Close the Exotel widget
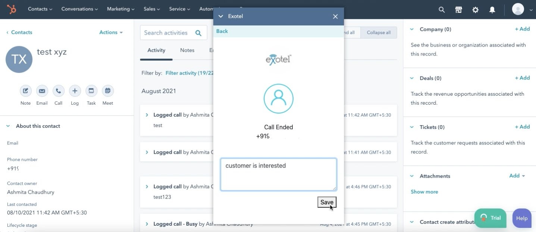This screenshot has height=232, width=536. point(335,16)
